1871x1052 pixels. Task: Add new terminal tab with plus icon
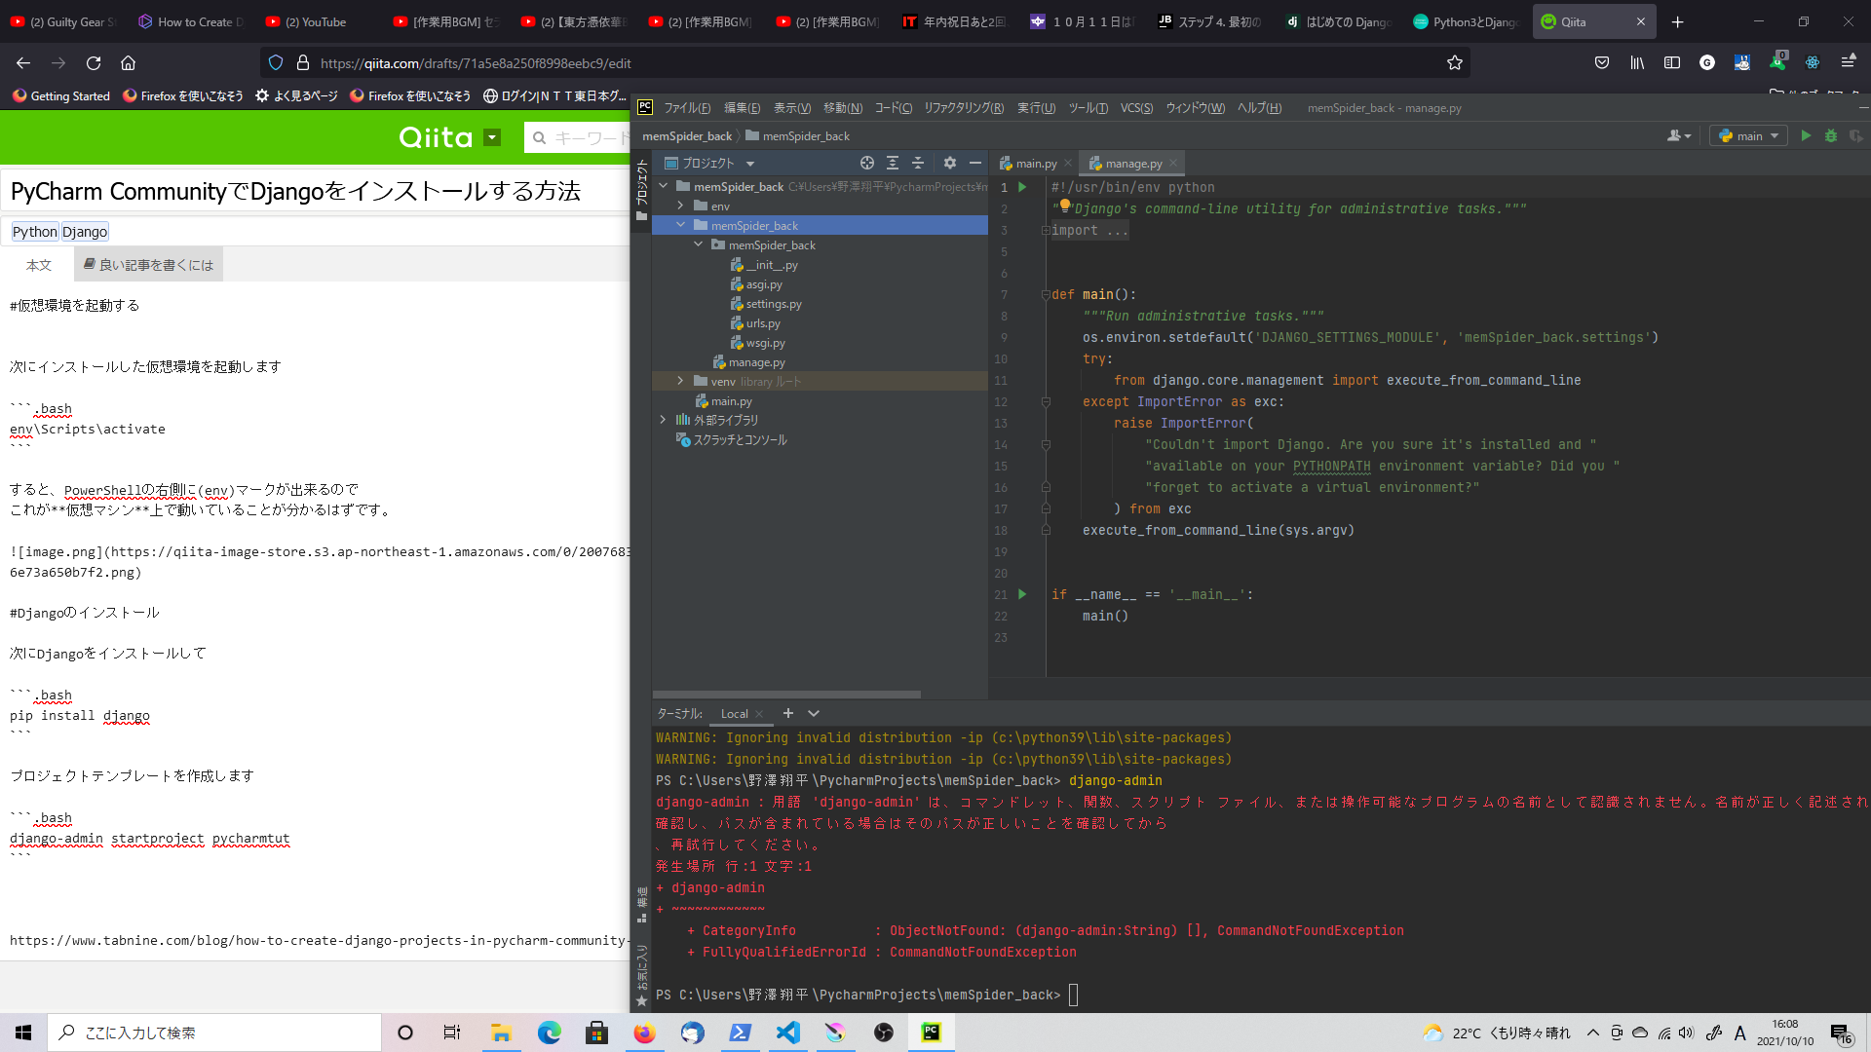[788, 714]
